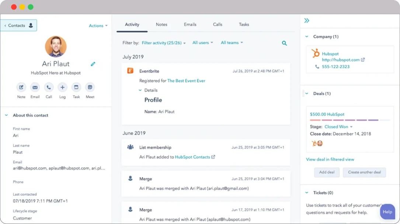The width and height of the screenshot is (400, 224).
Task: Click the pencil icon to edit contact
Action: pyautogui.click(x=93, y=64)
